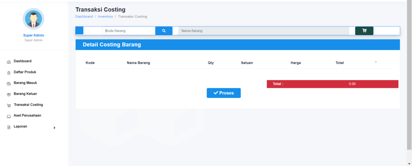This screenshot has height=166, width=412.
Task: Click the Qty column header
Action: pyautogui.click(x=211, y=63)
